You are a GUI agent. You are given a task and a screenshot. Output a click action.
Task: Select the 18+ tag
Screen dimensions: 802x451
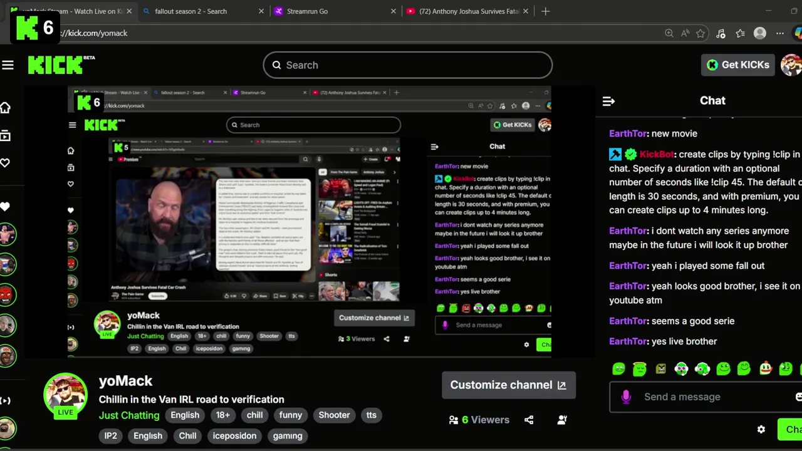[223, 415]
